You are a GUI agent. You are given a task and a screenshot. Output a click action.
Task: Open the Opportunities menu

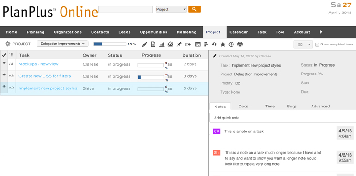tap(153, 32)
